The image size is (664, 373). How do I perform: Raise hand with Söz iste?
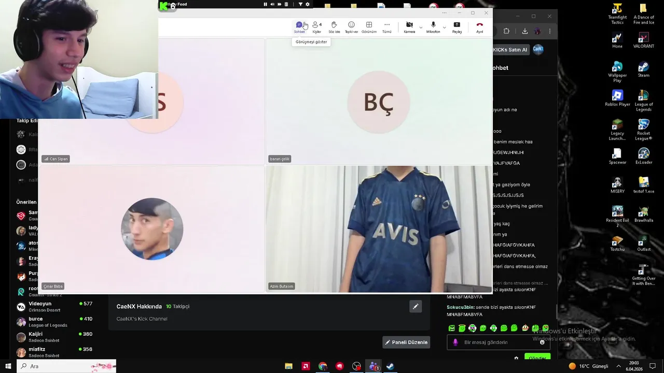click(334, 27)
